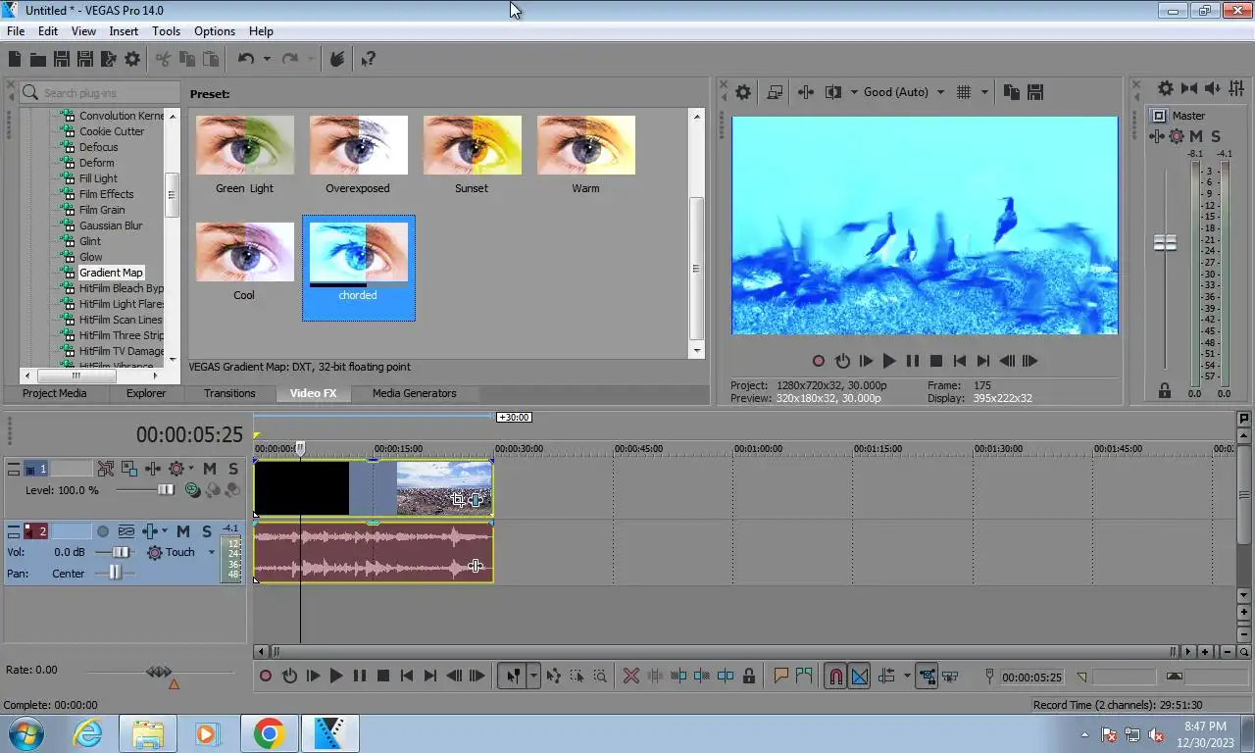Open Touch automation mode dropdown
The height and width of the screenshot is (753, 1255).
click(x=211, y=552)
